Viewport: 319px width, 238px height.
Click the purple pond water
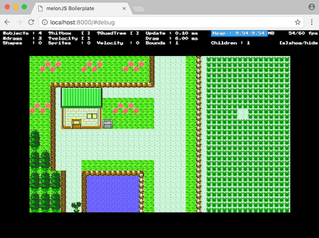point(113,194)
